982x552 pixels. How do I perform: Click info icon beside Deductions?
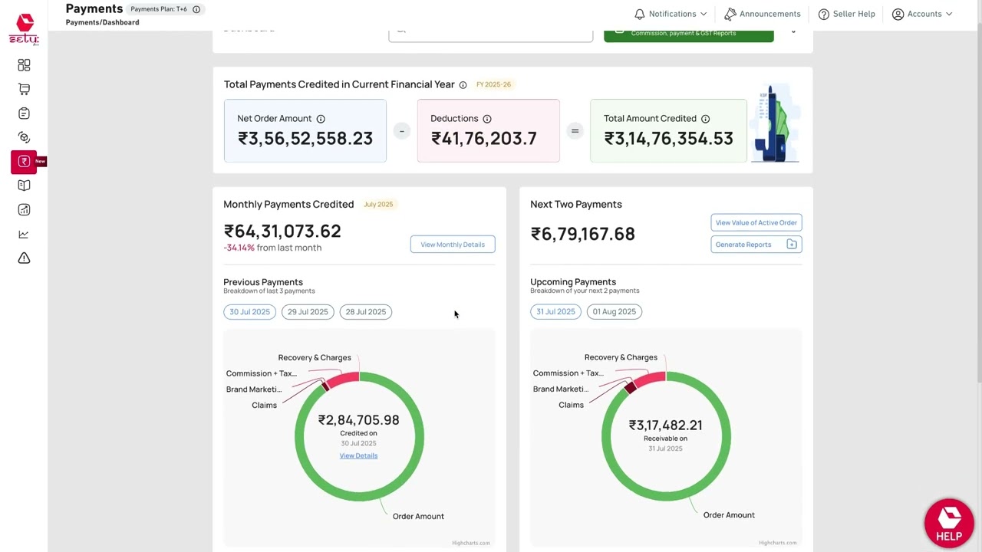(487, 119)
